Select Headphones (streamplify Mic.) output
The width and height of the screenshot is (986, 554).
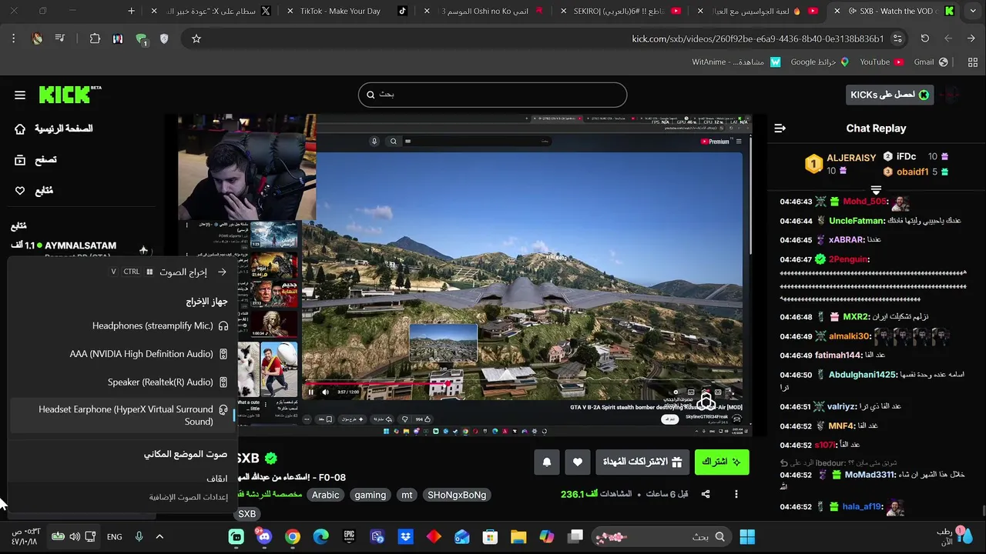click(x=123, y=325)
